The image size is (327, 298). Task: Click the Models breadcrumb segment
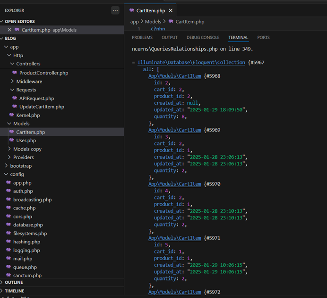tap(153, 22)
